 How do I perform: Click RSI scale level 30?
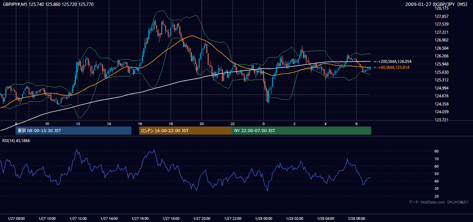[x=436, y=189]
